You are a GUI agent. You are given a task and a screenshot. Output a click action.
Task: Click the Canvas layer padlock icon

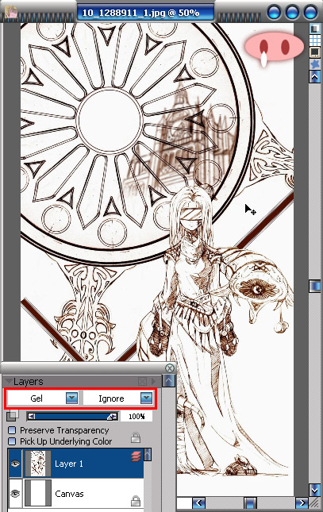[136, 500]
